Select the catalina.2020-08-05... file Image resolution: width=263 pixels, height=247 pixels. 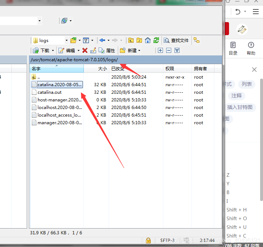(57, 85)
